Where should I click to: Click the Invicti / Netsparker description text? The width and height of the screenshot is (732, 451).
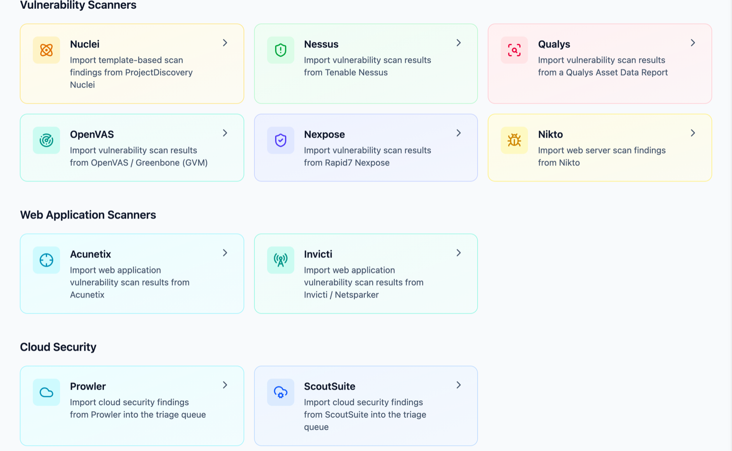click(364, 282)
